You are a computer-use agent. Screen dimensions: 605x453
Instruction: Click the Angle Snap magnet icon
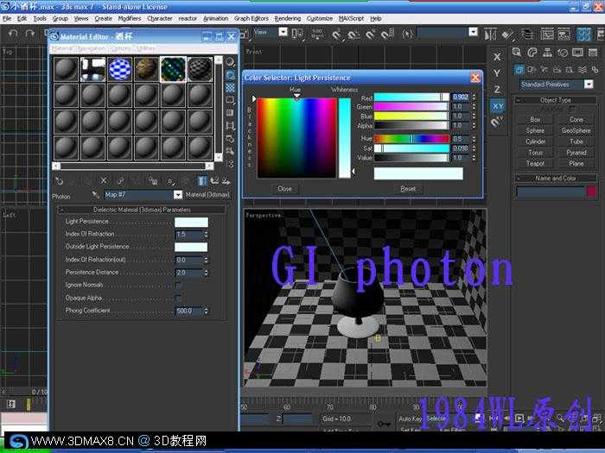[353, 35]
